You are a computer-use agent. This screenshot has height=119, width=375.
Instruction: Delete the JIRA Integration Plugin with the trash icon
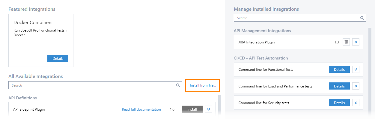pyautogui.click(x=346, y=42)
